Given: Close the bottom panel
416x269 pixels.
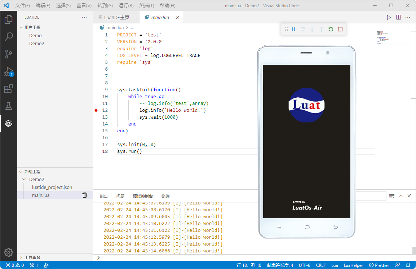Looking at the screenshot, I should [409, 196].
